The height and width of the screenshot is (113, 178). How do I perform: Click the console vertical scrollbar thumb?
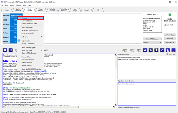(x=116, y=62)
